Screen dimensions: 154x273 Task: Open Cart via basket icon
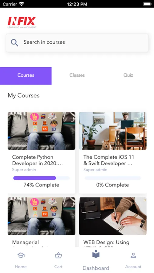pyautogui.click(x=58, y=255)
